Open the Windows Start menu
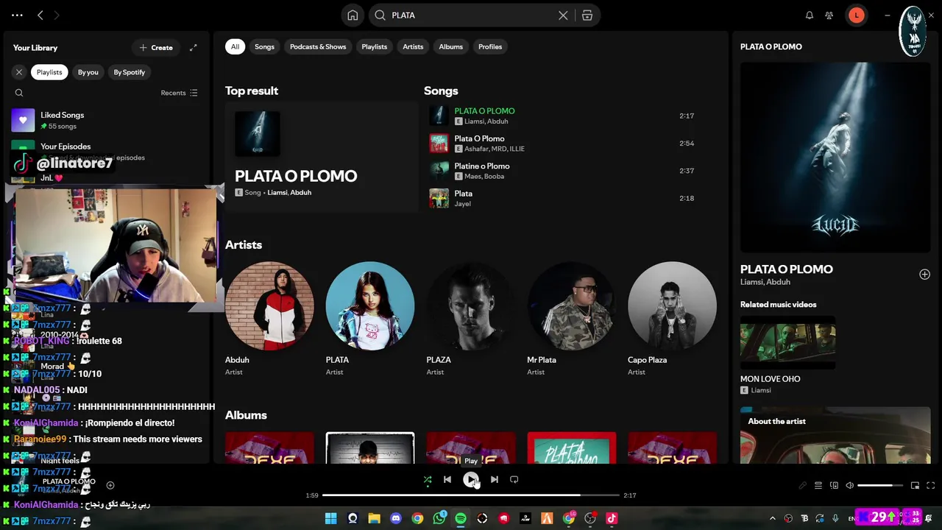The height and width of the screenshot is (530, 942). click(330, 518)
